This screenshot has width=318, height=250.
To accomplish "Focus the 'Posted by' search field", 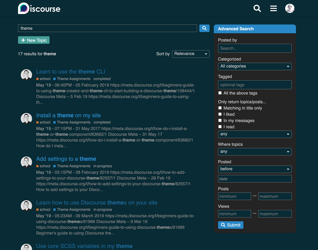I will tap(255, 48).
